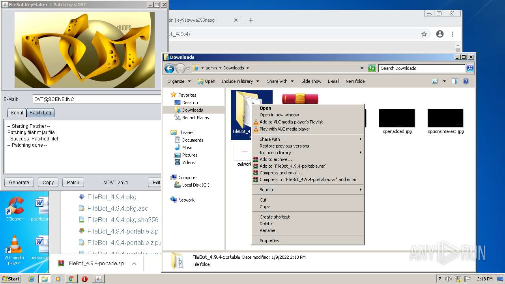Image resolution: width=505 pixels, height=284 pixels.
Task: Select the WinRAR archive icon in Downloads
Action: 300,99
